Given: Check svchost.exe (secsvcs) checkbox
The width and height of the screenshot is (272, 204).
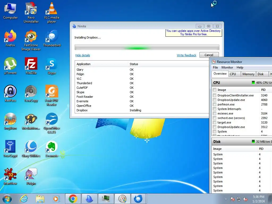Looking at the screenshot, I should (215, 118).
